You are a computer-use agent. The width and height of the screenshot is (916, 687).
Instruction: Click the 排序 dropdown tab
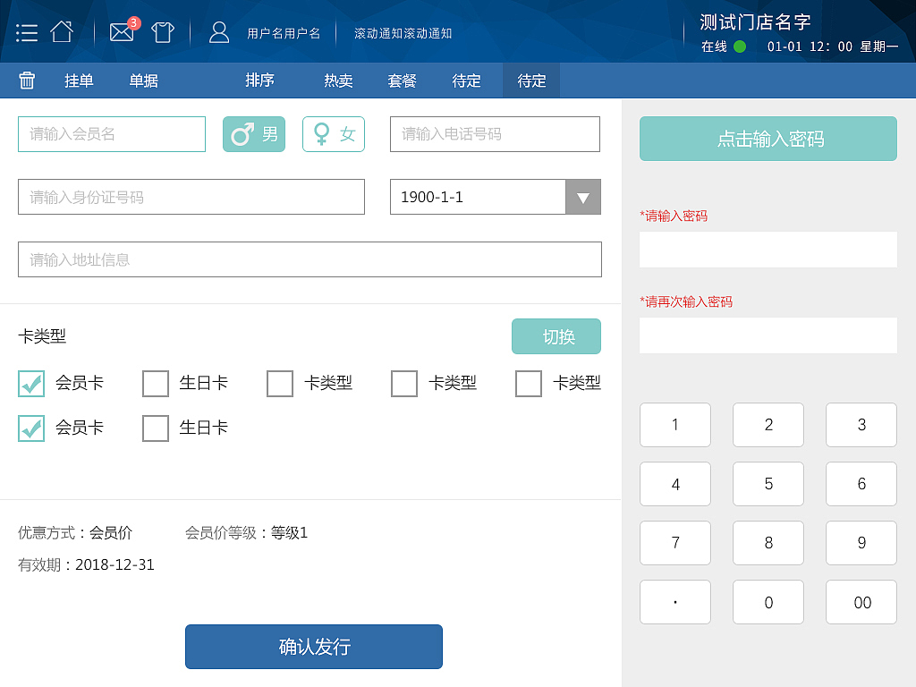[x=259, y=80]
